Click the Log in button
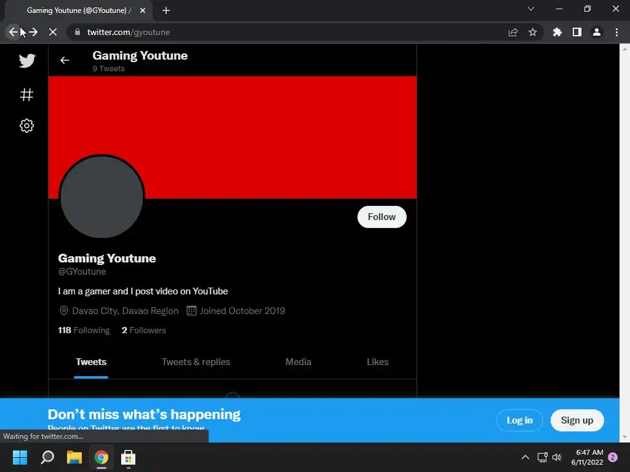Image resolution: width=630 pixels, height=472 pixels. tap(519, 420)
